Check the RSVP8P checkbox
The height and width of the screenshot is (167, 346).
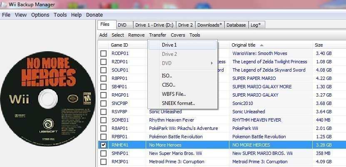103,112
